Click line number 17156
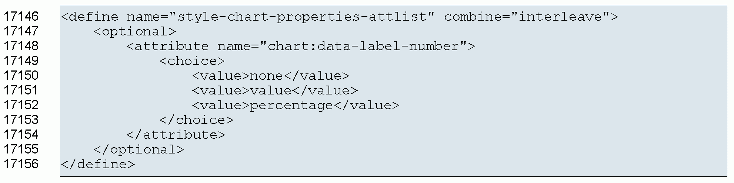The width and height of the screenshot is (734, 183). coord(21,164)
